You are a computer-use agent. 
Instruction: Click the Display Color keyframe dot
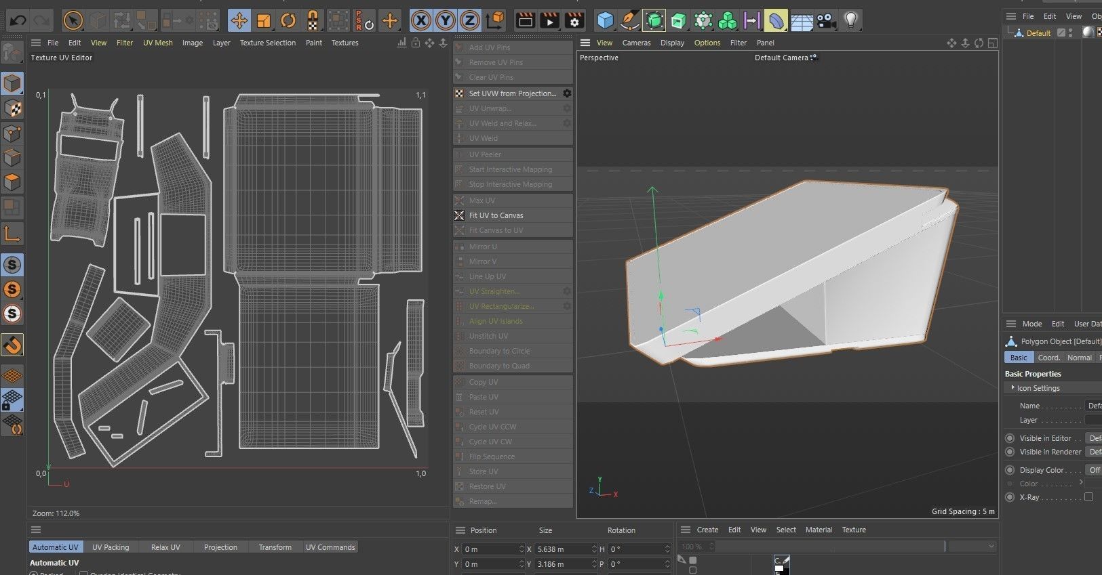(x=1010, y=470)
